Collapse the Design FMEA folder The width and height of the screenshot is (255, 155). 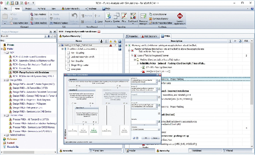point(4,80)
